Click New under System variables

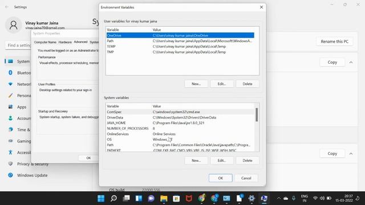pyautogui.click(x=196, y=161)
